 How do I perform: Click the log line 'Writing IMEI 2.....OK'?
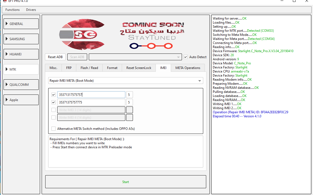(227, 108)
